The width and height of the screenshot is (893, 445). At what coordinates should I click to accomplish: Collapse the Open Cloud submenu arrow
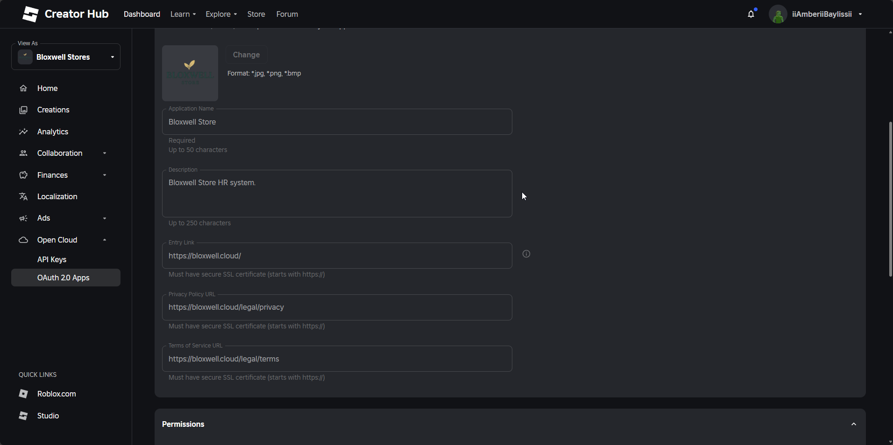pyautogui.click(x=105, y=240)
